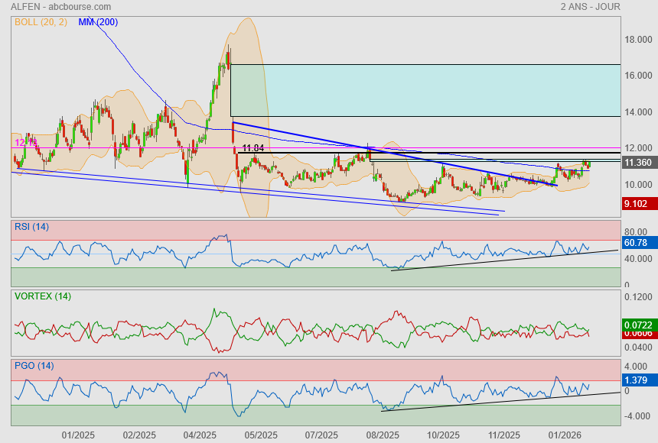Click the 2 ANS - JOUR timeframe label
Screen dimensions: 658x443
[x=590, y=7]
